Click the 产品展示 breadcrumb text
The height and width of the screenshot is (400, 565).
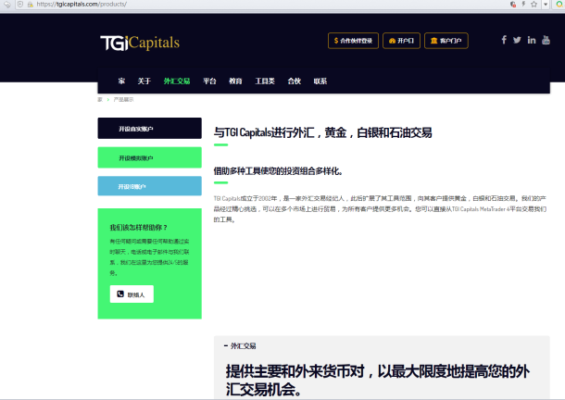123,99
